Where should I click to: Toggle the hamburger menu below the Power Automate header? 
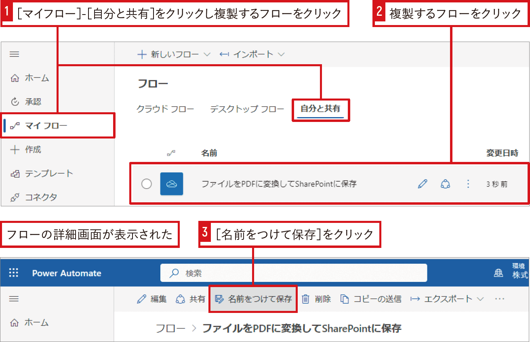tap(15, 299)
